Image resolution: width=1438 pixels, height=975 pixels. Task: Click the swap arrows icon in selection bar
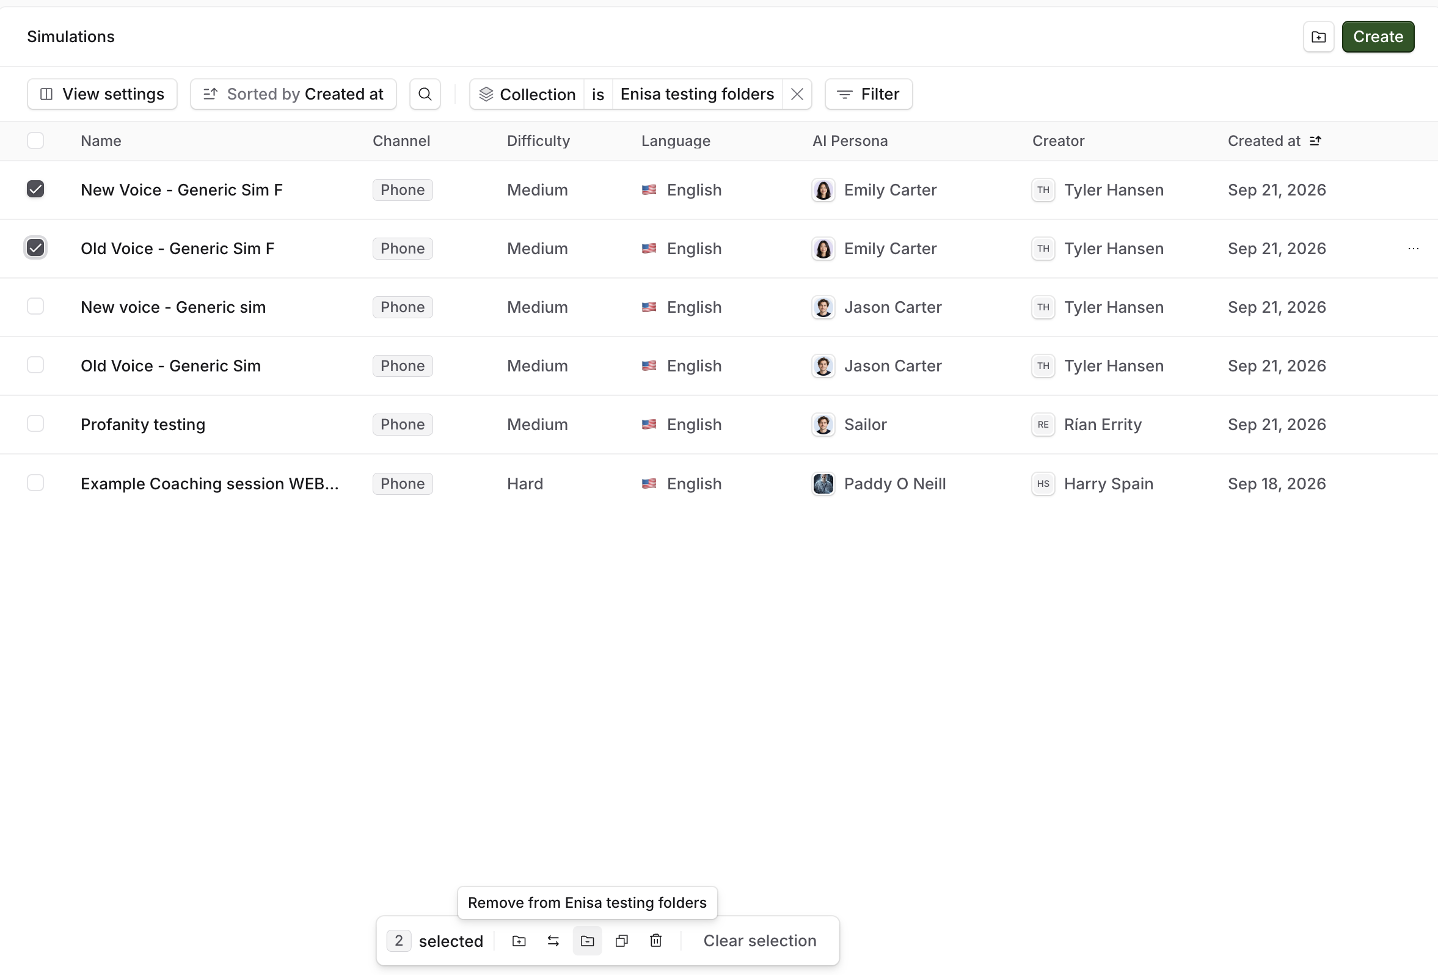point(553,941)
